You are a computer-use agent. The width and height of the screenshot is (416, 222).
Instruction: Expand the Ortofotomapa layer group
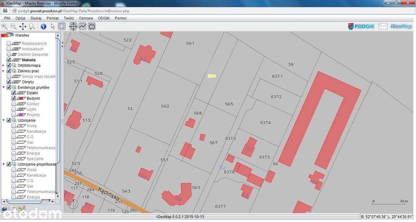coord(3,65)
